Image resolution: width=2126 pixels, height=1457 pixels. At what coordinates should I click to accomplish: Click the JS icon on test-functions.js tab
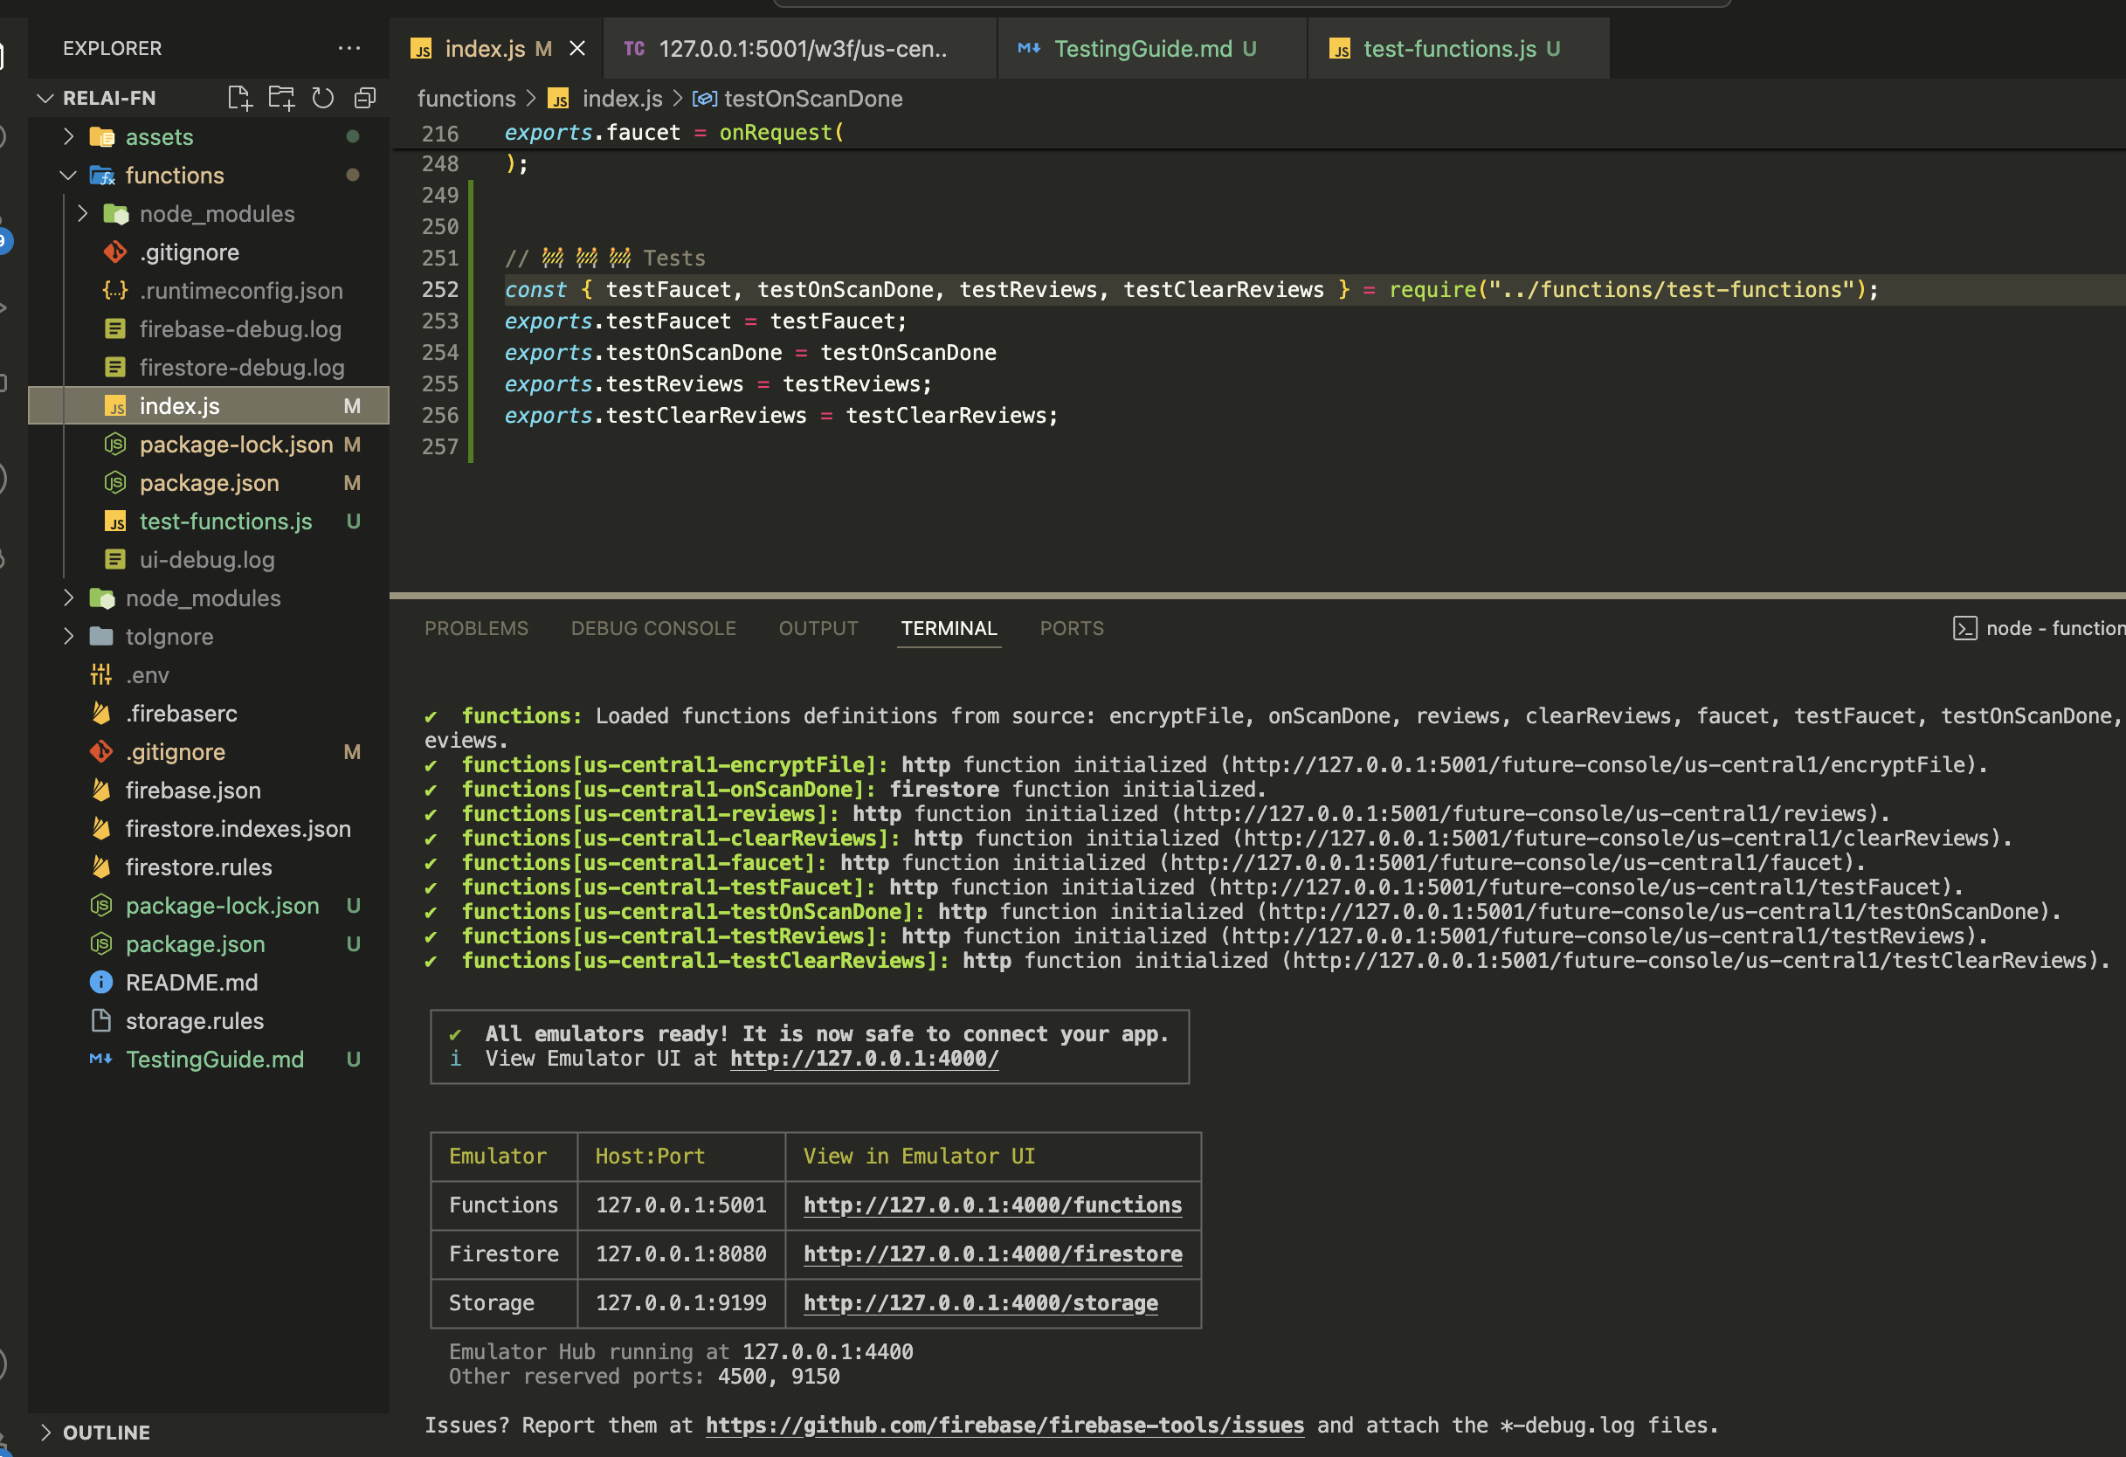click(x=1339, y=50)
